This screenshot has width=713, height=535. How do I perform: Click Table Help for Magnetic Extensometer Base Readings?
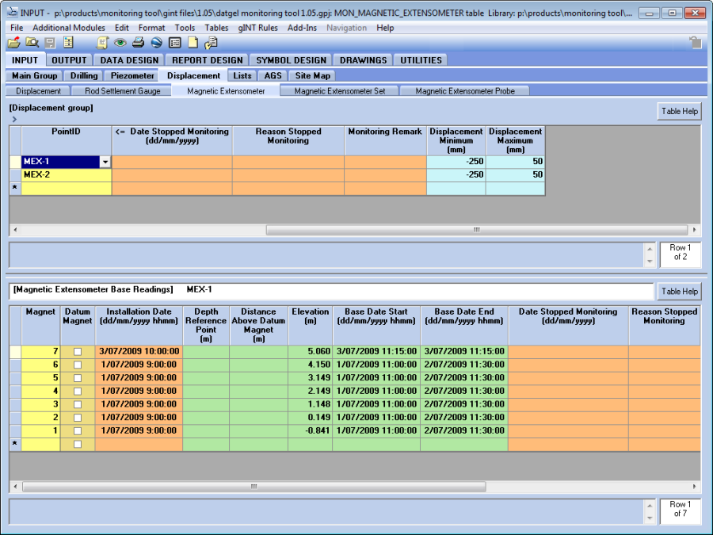(679, 292)
